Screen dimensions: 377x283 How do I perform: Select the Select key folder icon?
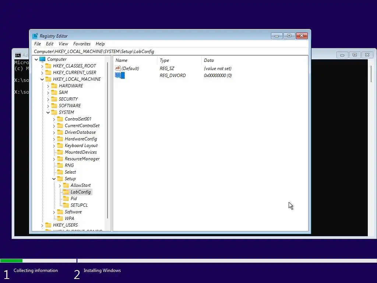(60, 172)
